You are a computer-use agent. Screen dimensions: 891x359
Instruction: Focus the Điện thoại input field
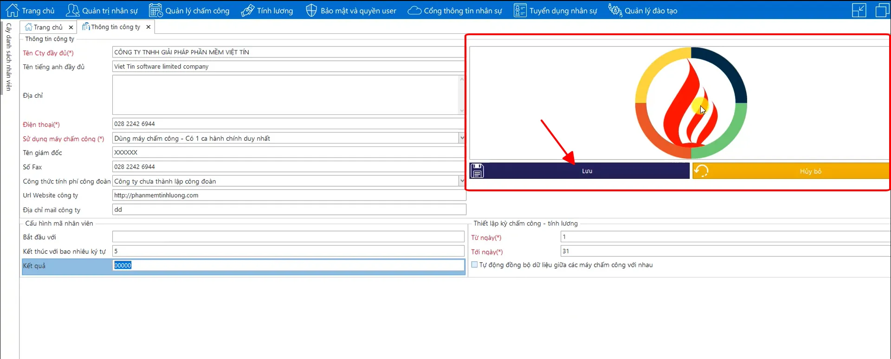click(288, 124)
